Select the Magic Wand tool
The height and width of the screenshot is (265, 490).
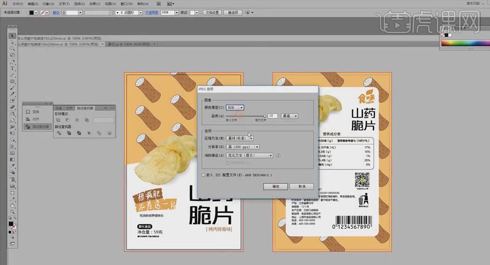[12, 49]
